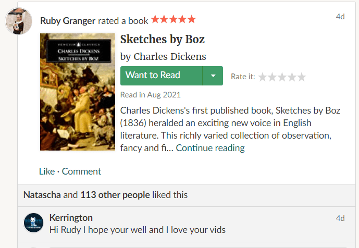Click Kerrington's profile avatar
This screenshot has width=359, height=248.
click(x=33, y=222)
